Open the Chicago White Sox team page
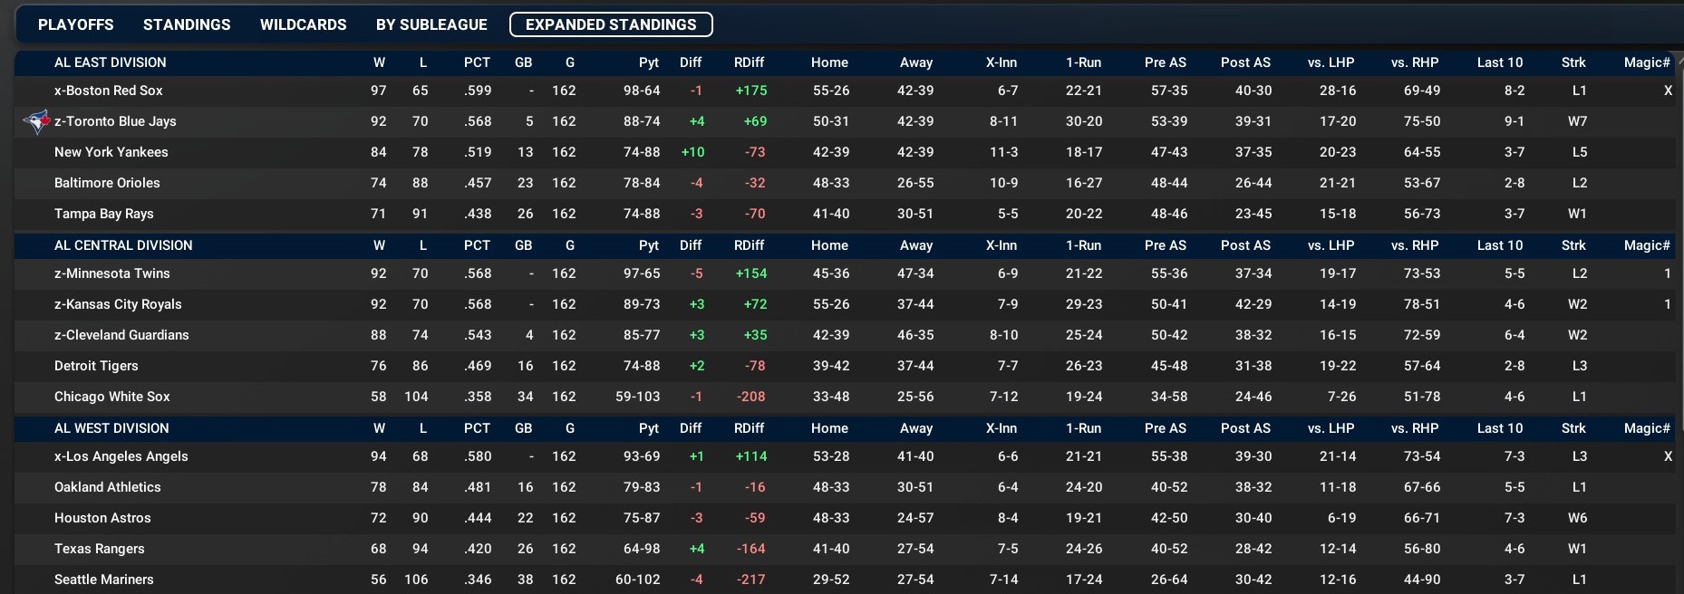Viewport: 1684px width, 594px height. coord(112,397)
